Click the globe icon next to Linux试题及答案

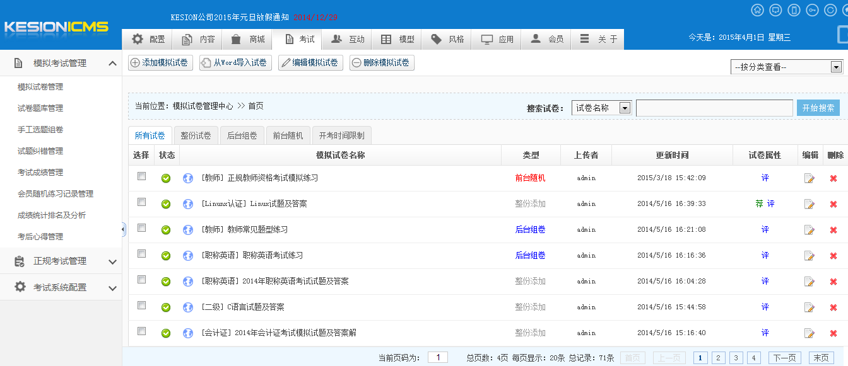187,203
